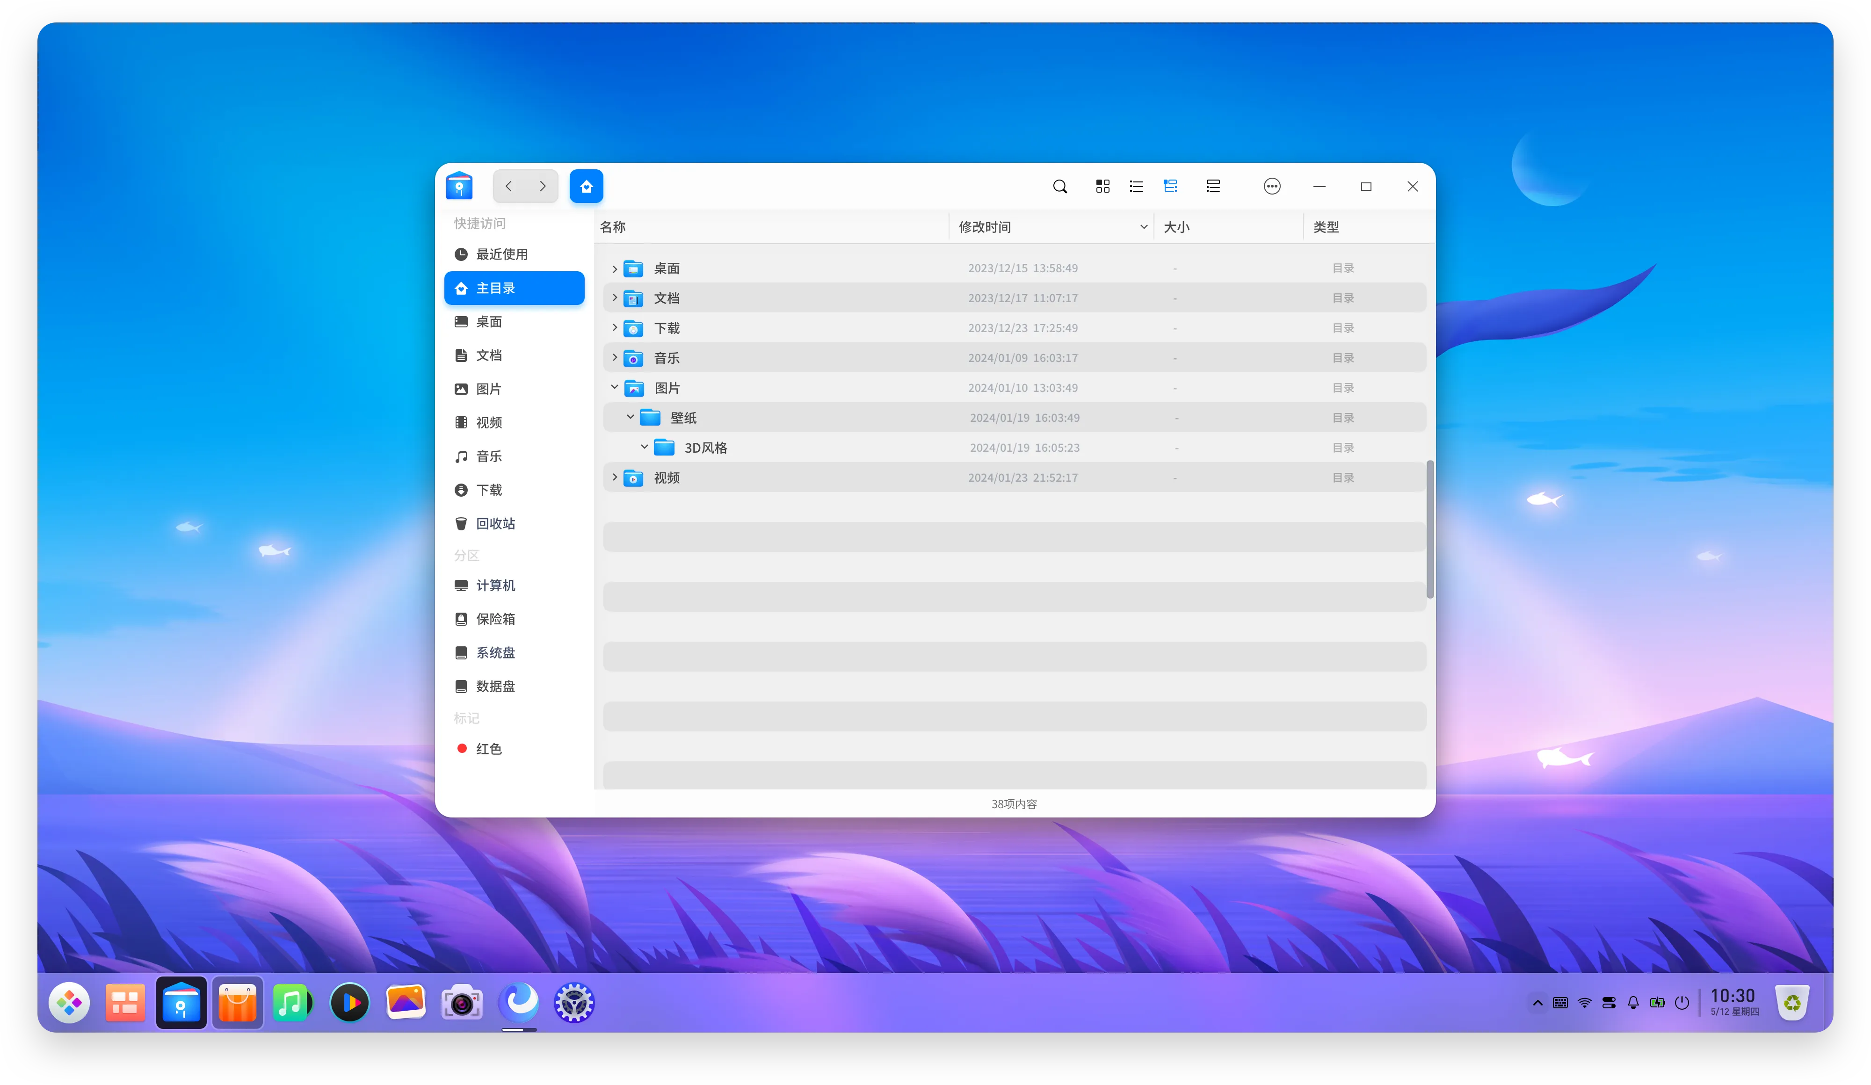Click date 2024/01/23 21:52:17
Viewport: 1871px width, 1085px height.
1023,478
